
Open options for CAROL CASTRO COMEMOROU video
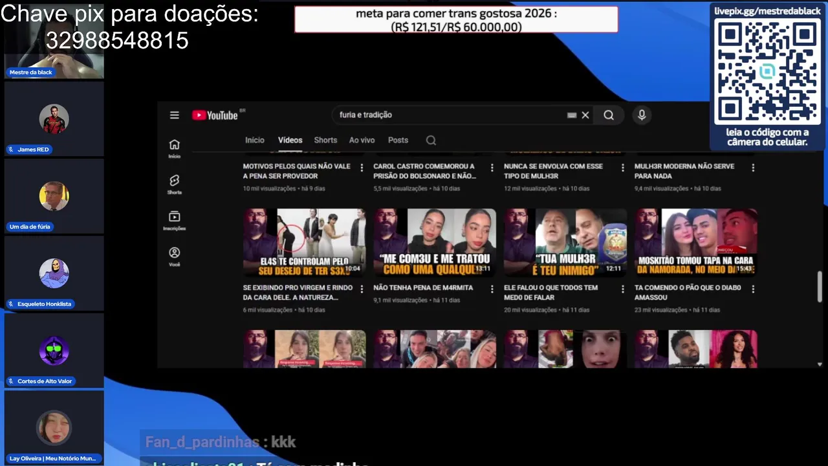point(492,168)
